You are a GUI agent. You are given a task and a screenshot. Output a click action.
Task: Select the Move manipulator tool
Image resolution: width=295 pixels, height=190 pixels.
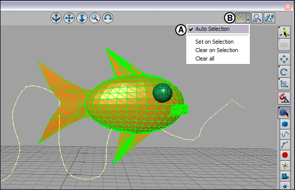(x=284, y=59)
